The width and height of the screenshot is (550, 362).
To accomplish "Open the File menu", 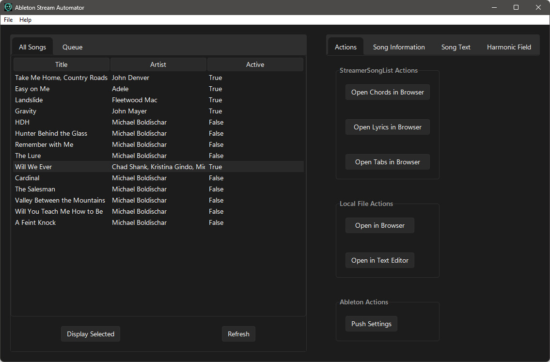I will pos(8,20).
